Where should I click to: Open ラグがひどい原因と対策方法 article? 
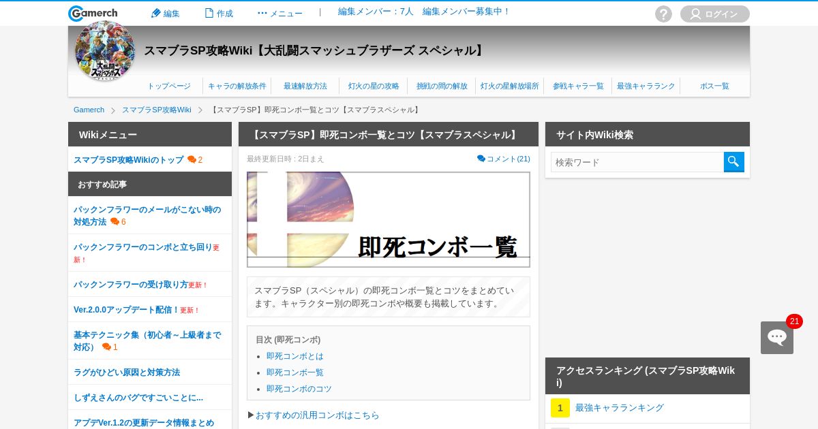(x=127, y=372)
